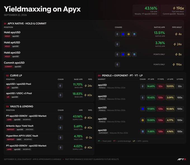The image size is (190, 165).
Task: Click the Solana chain icon in Hold apxUSD row
Action: click(134, 54)
